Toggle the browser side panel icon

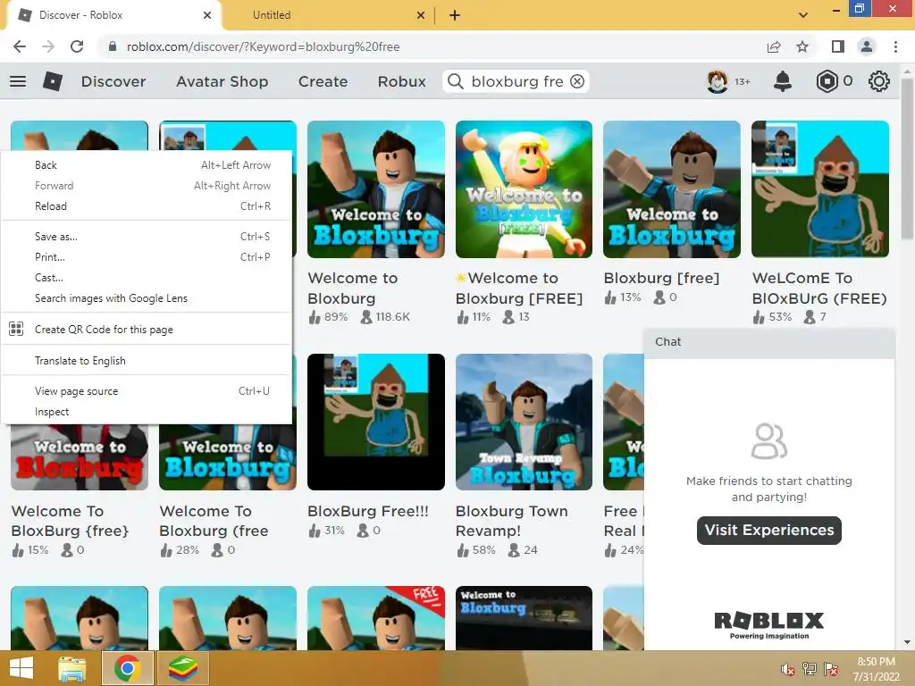coord(838,46)
